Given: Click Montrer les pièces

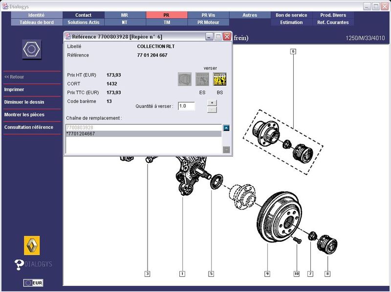Looking at the screenshot, I should 24,115.
